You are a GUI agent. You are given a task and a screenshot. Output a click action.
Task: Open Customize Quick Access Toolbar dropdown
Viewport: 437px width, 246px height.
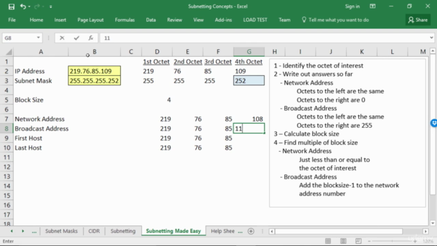click(x=51, y=6)
